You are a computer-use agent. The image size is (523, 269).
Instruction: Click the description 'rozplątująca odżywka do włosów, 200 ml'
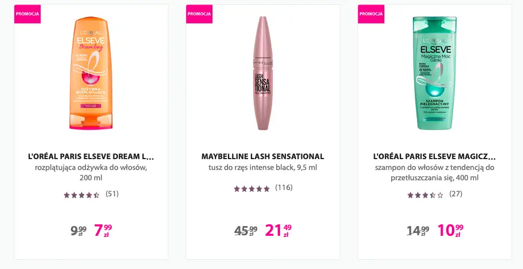pyautogui.click(x=91, y=173)
